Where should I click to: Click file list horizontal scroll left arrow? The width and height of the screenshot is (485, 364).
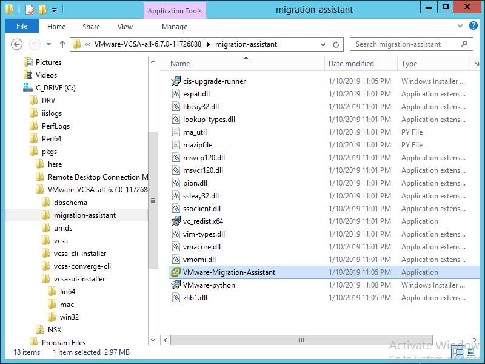(x=166, y=340)
